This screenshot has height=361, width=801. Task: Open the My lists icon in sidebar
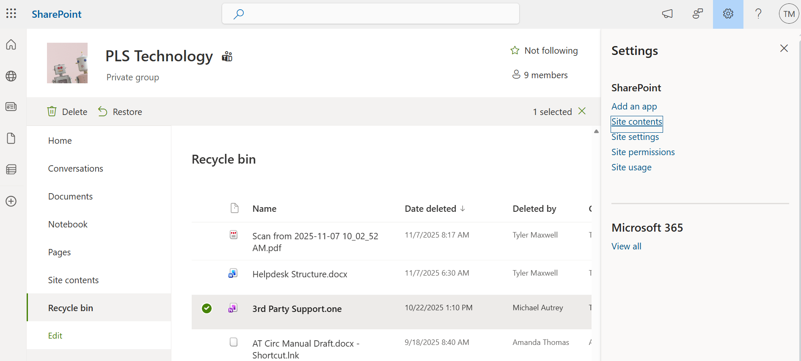pyautogui.click(x=11, y=170)
